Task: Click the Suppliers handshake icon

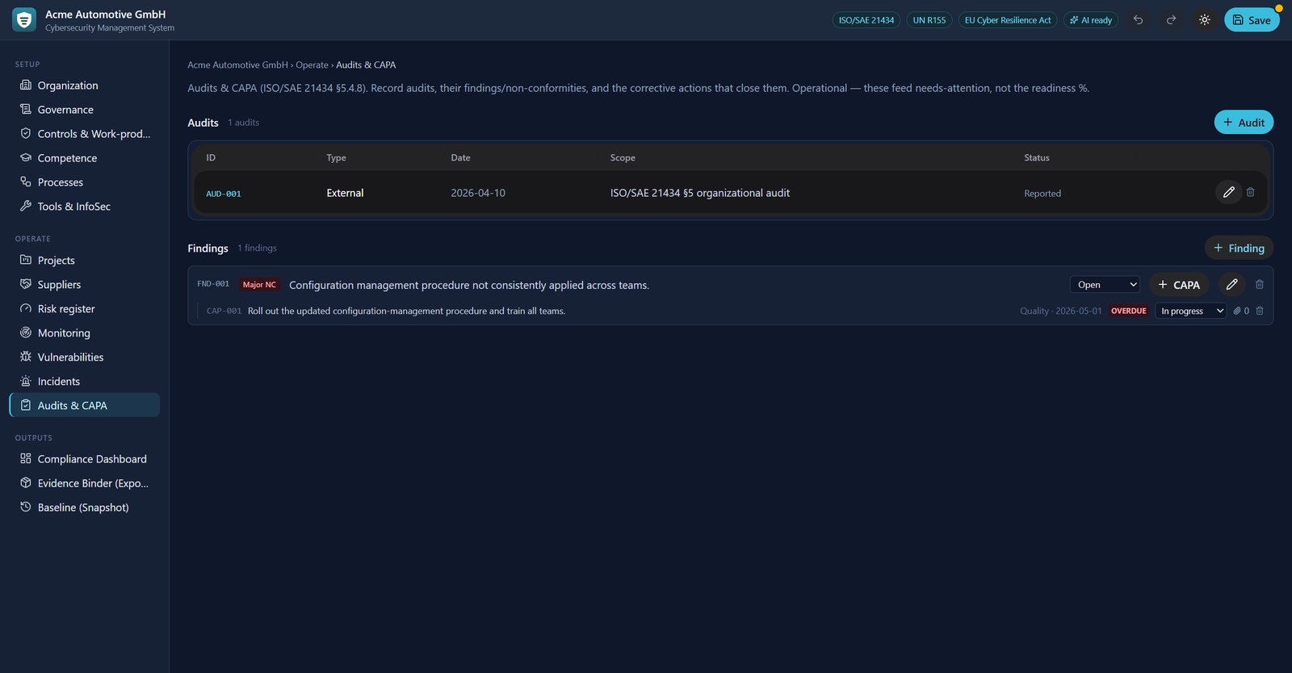Action: coord(26,284)
